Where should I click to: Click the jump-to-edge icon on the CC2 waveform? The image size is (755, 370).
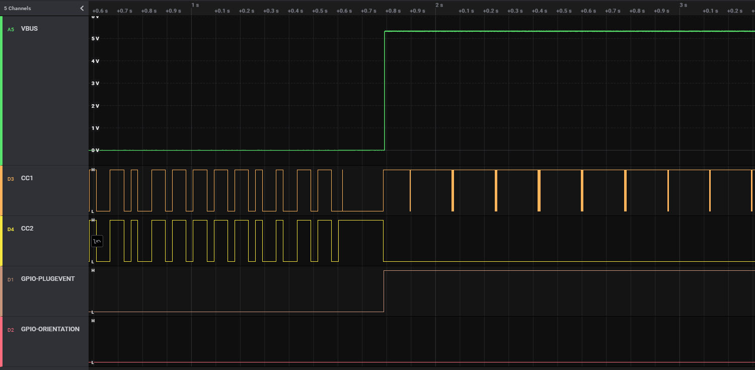[x=97, y=241]
